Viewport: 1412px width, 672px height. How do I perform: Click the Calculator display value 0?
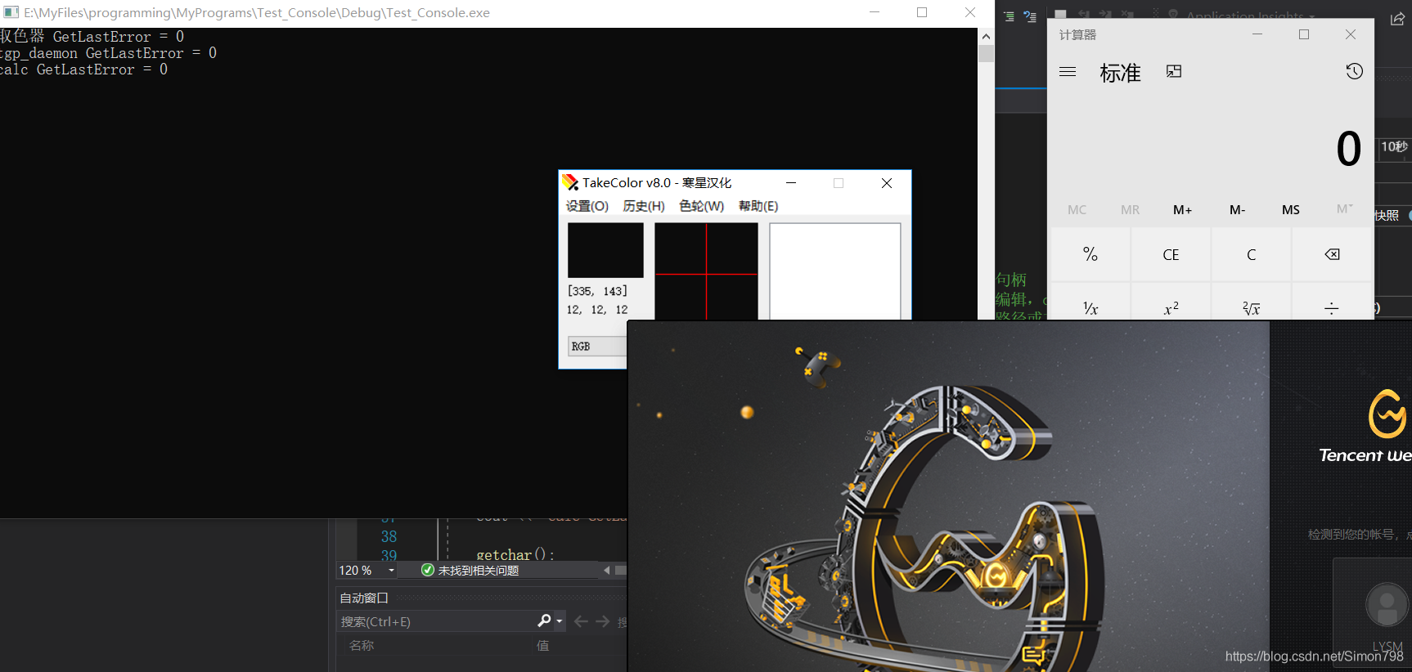(x=1349, y=149)
